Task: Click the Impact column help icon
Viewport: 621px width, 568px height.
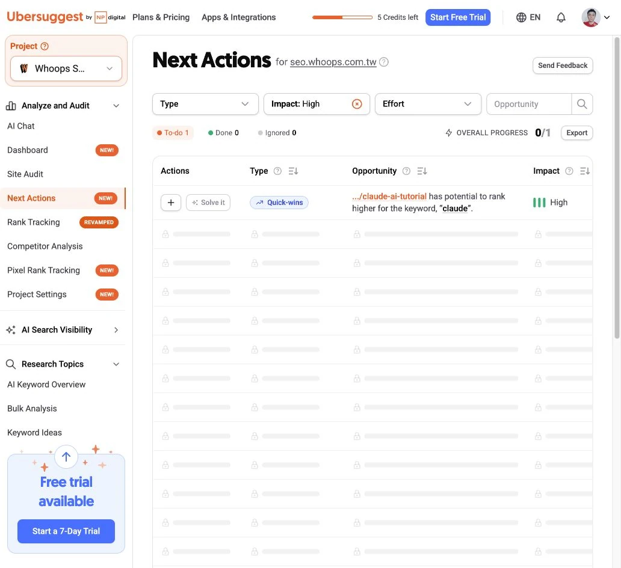Action: pyautogui.click(x=569, y=171)
